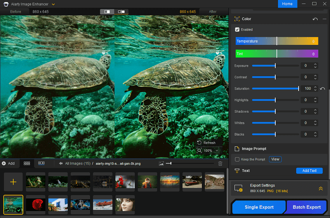The width and height of the screenshot is (330, 218).
Task: Collapse the Color panel with minus icon
Action: (x=324, y=19)
